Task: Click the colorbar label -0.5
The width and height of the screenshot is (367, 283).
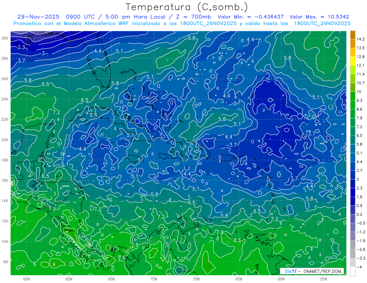Action: point(361,223)
